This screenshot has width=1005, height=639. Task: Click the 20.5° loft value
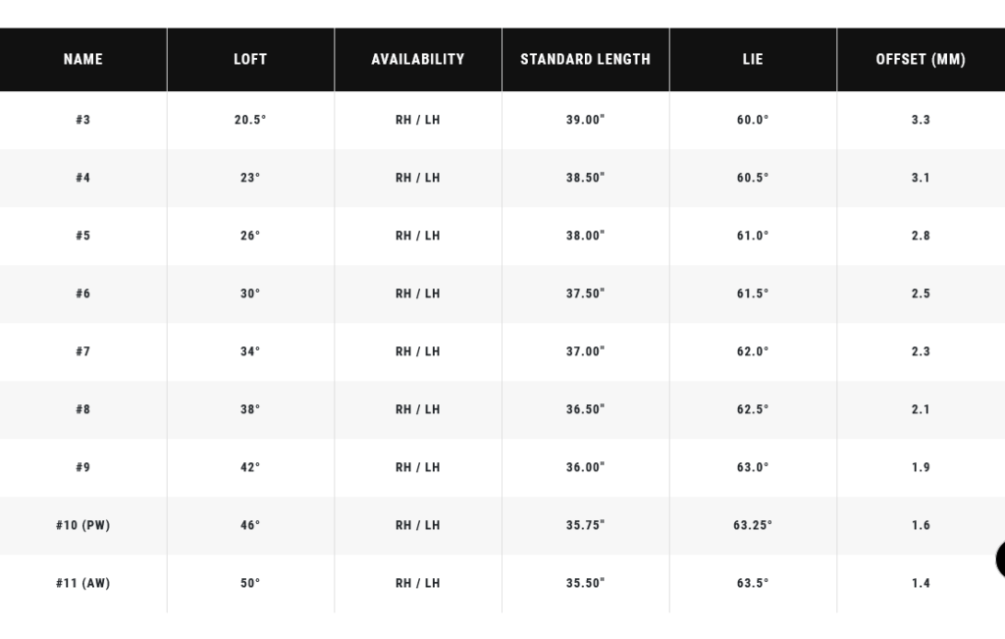click(x=250, y=120)
